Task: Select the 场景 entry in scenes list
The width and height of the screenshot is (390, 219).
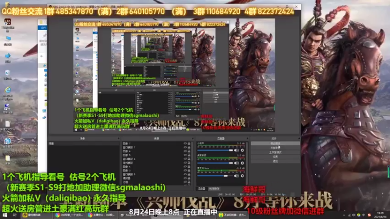Action: click(x=83, y=144)
